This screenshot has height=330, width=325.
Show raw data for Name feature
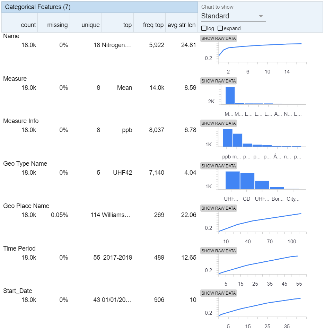tap(219, 38)
